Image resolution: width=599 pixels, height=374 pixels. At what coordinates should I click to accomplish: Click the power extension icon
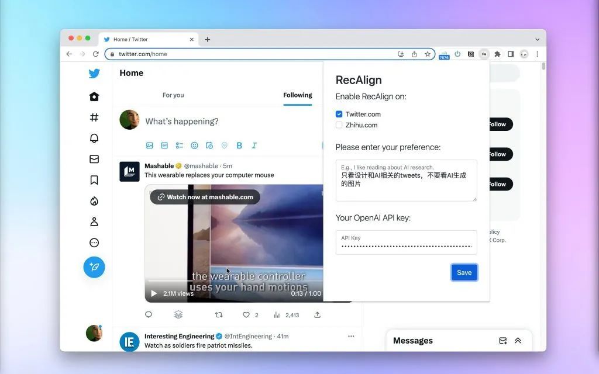[x=457, y=54]
